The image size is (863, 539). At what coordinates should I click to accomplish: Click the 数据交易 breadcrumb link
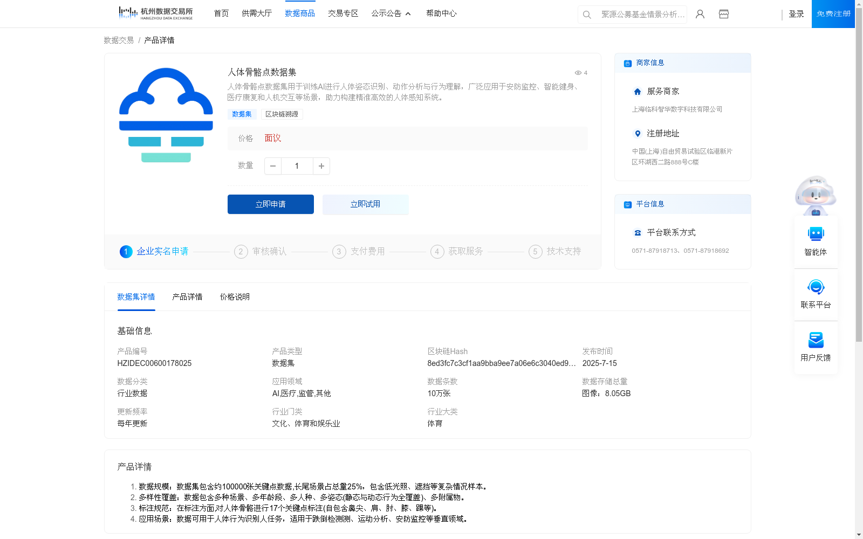pos(118,40)
